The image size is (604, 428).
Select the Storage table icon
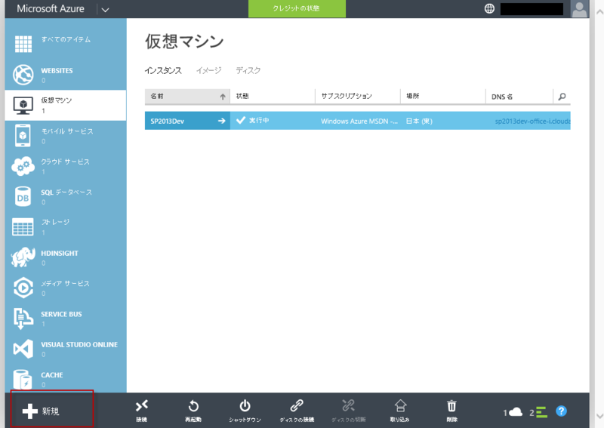23,227
